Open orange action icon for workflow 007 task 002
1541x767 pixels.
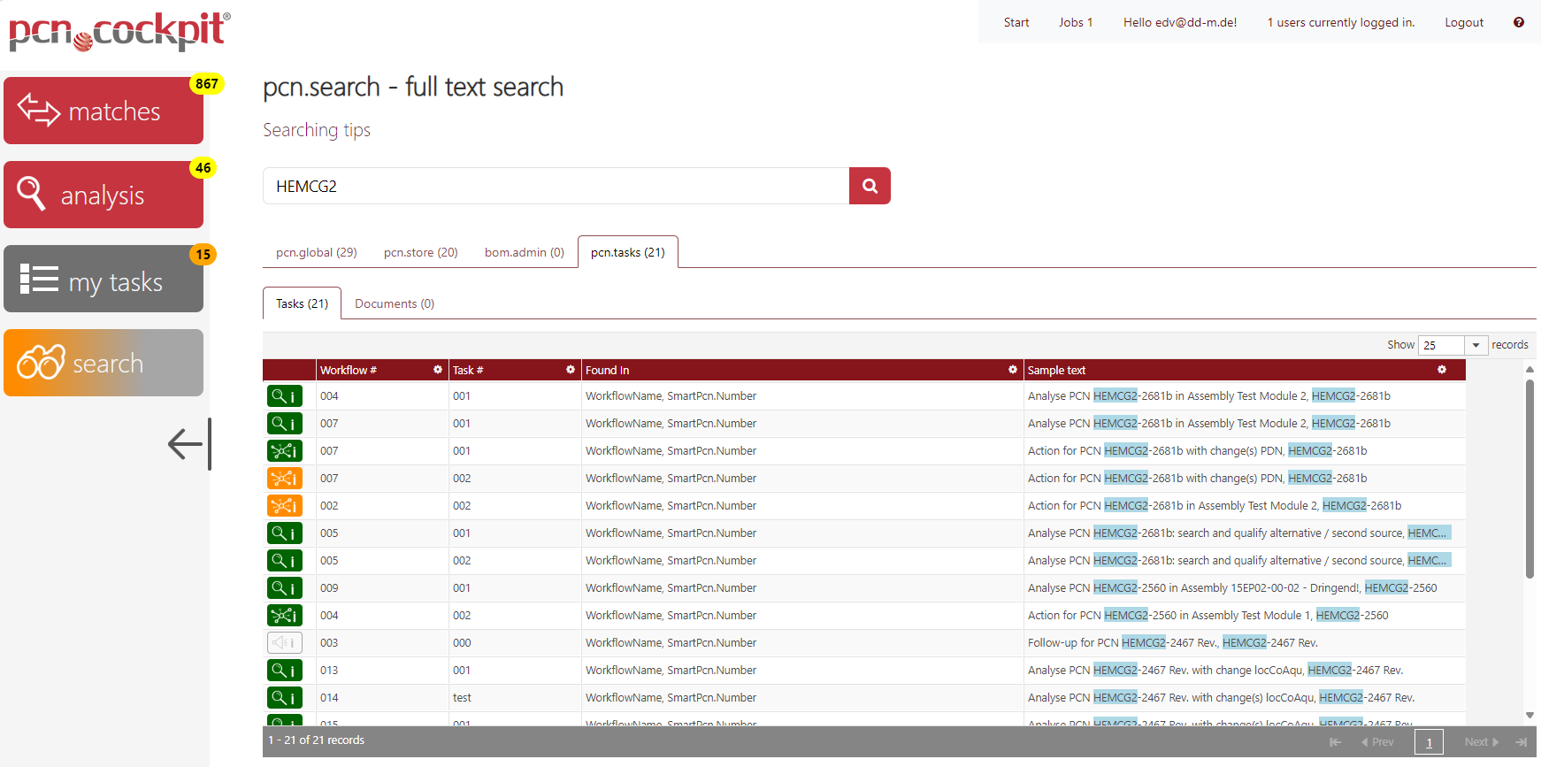285,479
